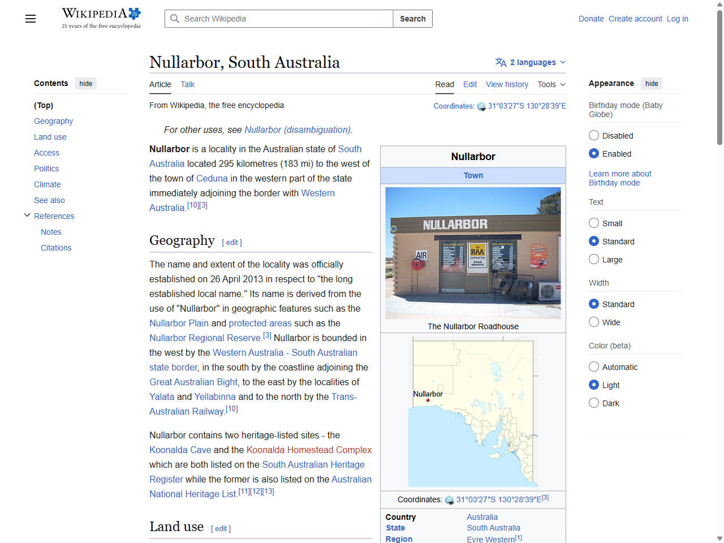This screenshot has width=724, height=543.
Task: Open Koonalda Cave link
Action: tap(180, 450)
